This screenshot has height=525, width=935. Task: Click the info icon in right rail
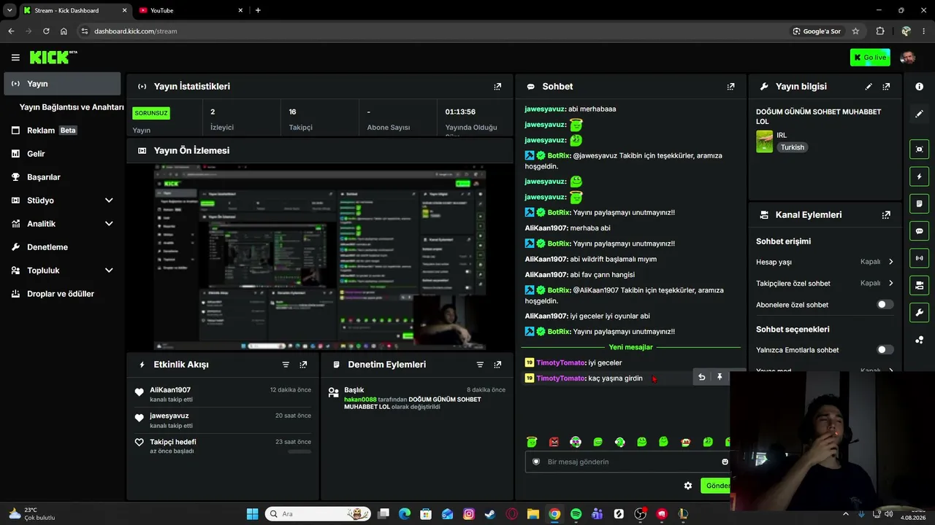pyautogui.click(x=919, y=87)
